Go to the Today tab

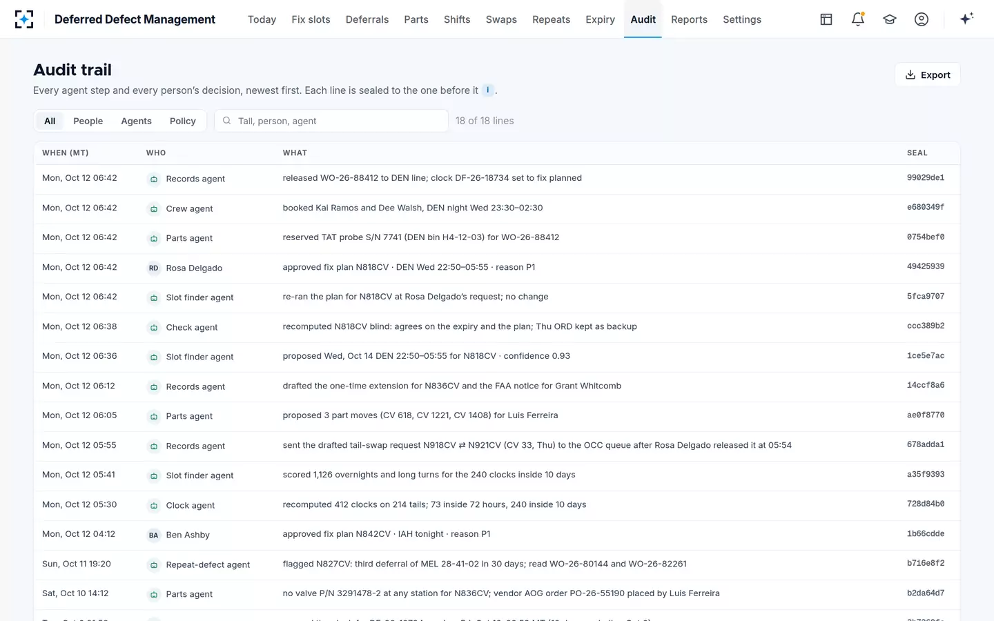click(262, 19)
